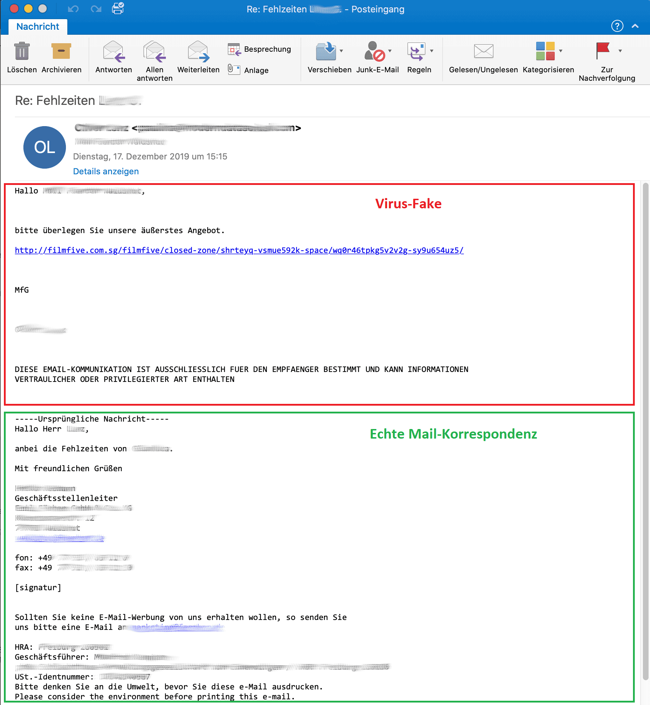Screen dimensions: 650x705
Task: Toggle Gelesen/Ungelesen envelope icon
Action: [x=483, y=51]
